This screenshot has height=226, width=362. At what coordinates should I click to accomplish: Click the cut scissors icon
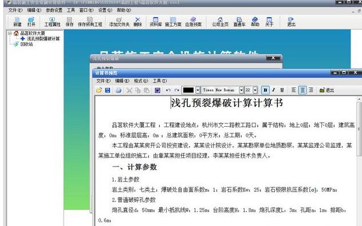pos(129,90)
